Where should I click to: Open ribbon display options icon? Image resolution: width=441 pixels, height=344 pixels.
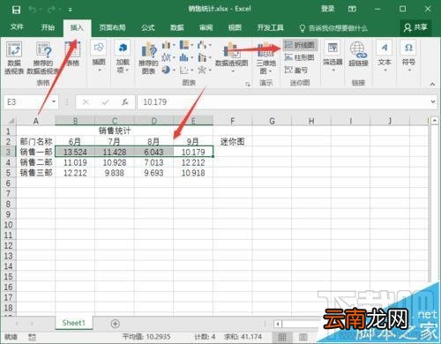[352, 9]
